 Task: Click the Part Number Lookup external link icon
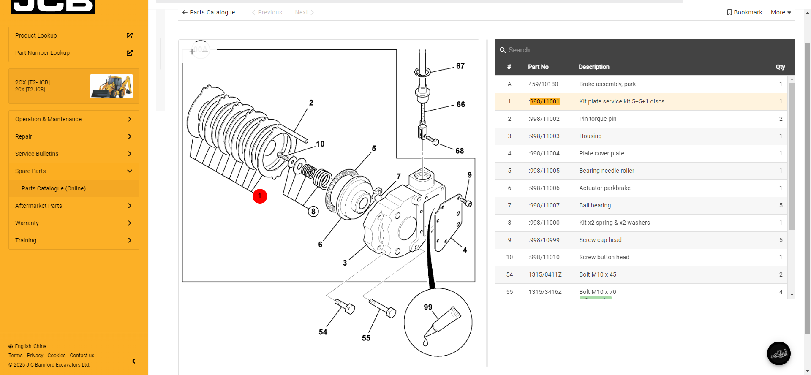[x=130, y=53]
